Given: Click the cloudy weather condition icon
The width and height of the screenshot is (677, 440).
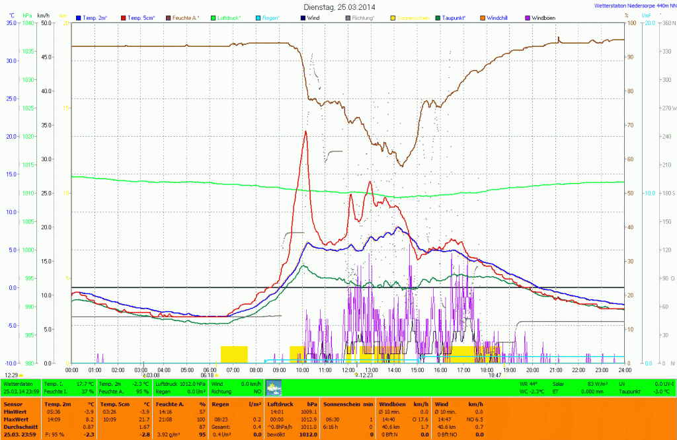Looking at the screenshot, I should coord(272,388).
